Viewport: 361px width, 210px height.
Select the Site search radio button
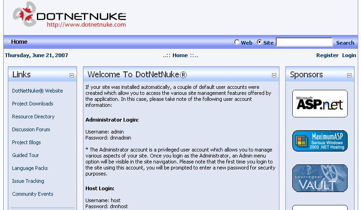coord(260,42)
